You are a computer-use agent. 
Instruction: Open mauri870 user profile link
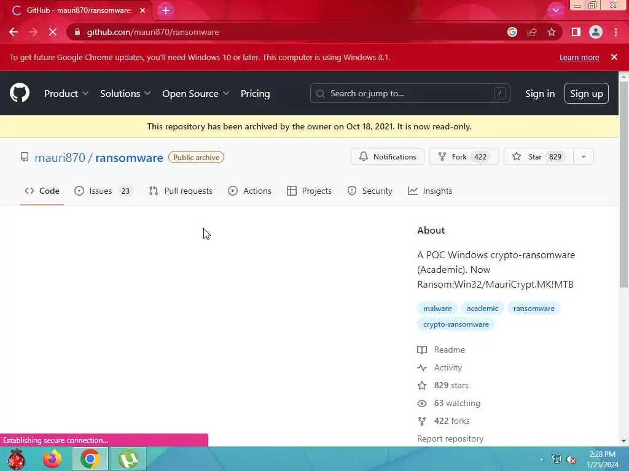[60, 158]
